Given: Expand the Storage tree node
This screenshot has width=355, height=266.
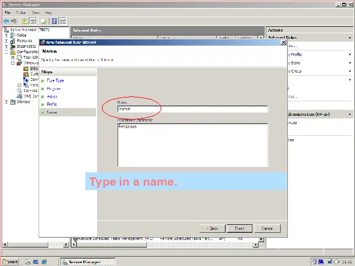Looking at the screenshot, I should coord(7,102).
